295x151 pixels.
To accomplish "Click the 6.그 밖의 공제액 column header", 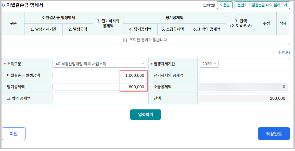I will point(207,29).
